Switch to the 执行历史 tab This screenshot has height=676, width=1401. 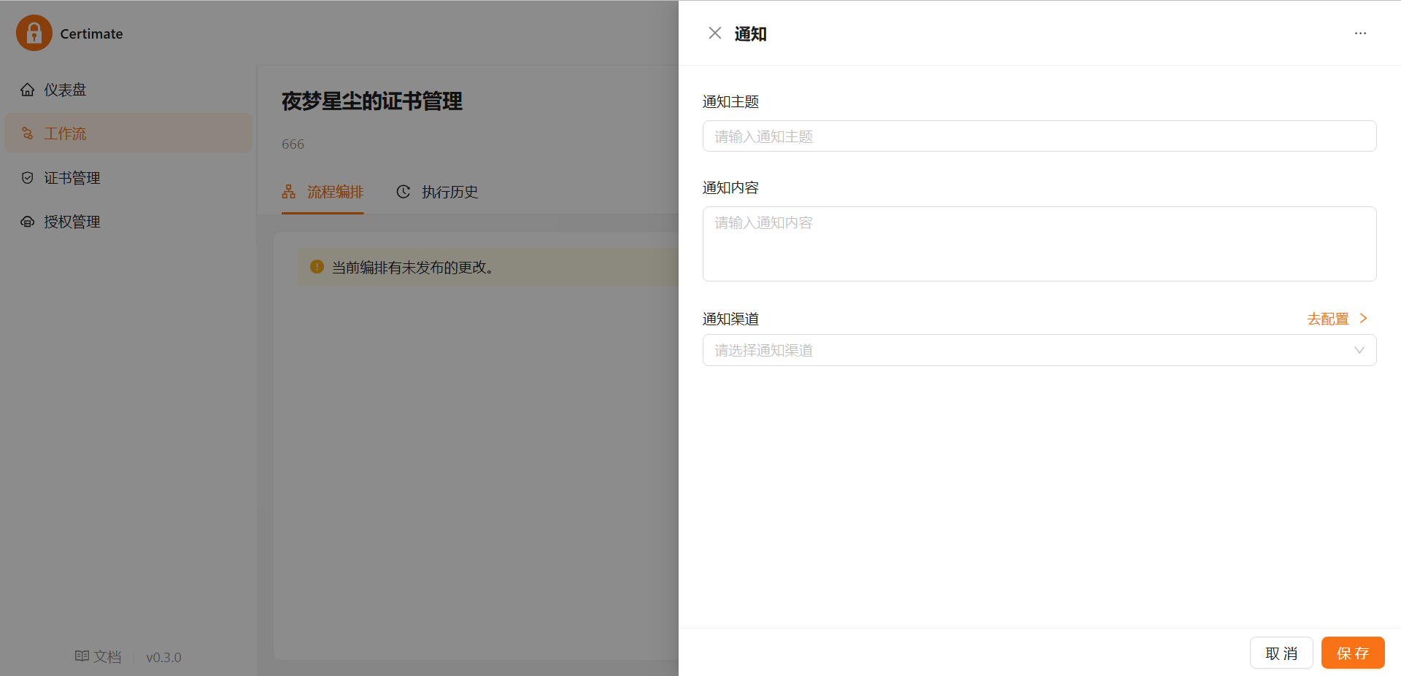[437, 192]
